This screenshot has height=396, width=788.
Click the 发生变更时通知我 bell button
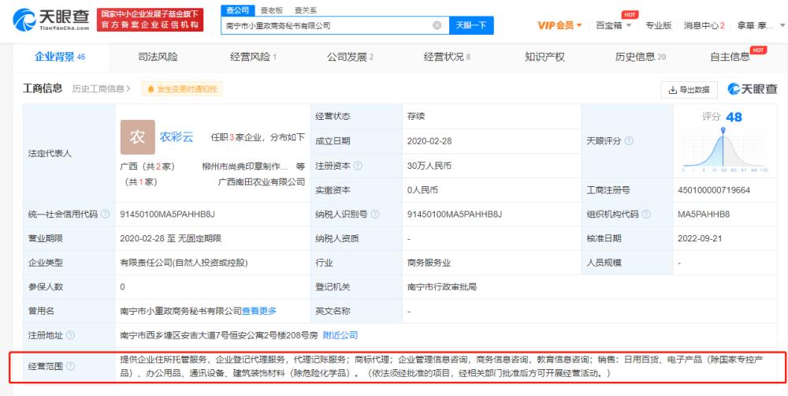click(182, 89)
